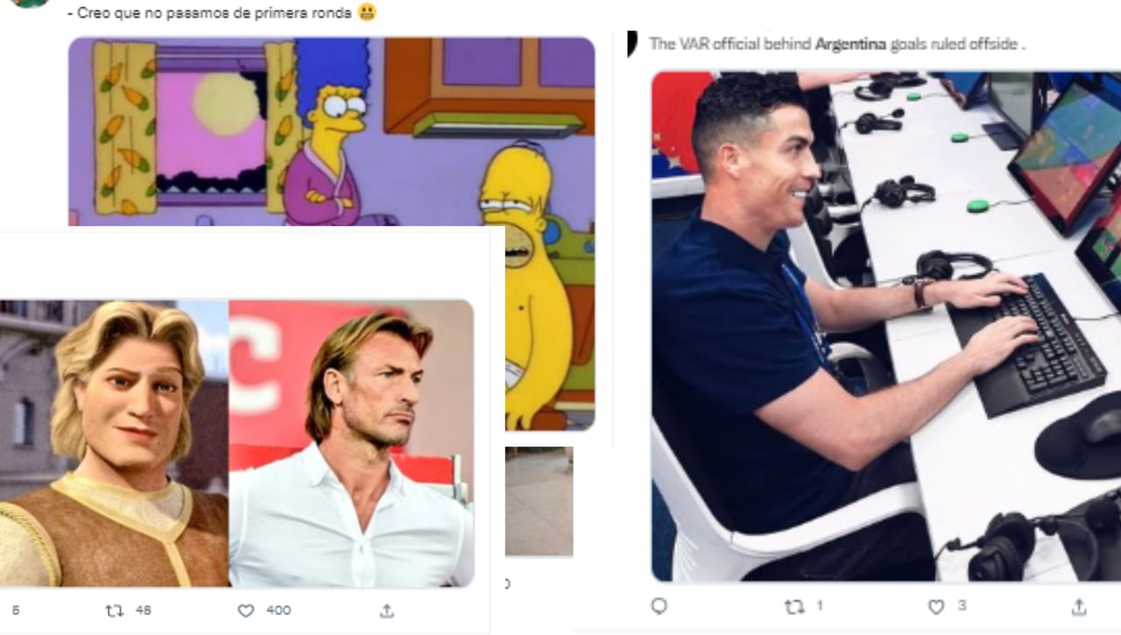Screen dimensions: 1121x635
Task: Reply to the Argentina VAR offside tweet
Action: (x=659, y=606)
